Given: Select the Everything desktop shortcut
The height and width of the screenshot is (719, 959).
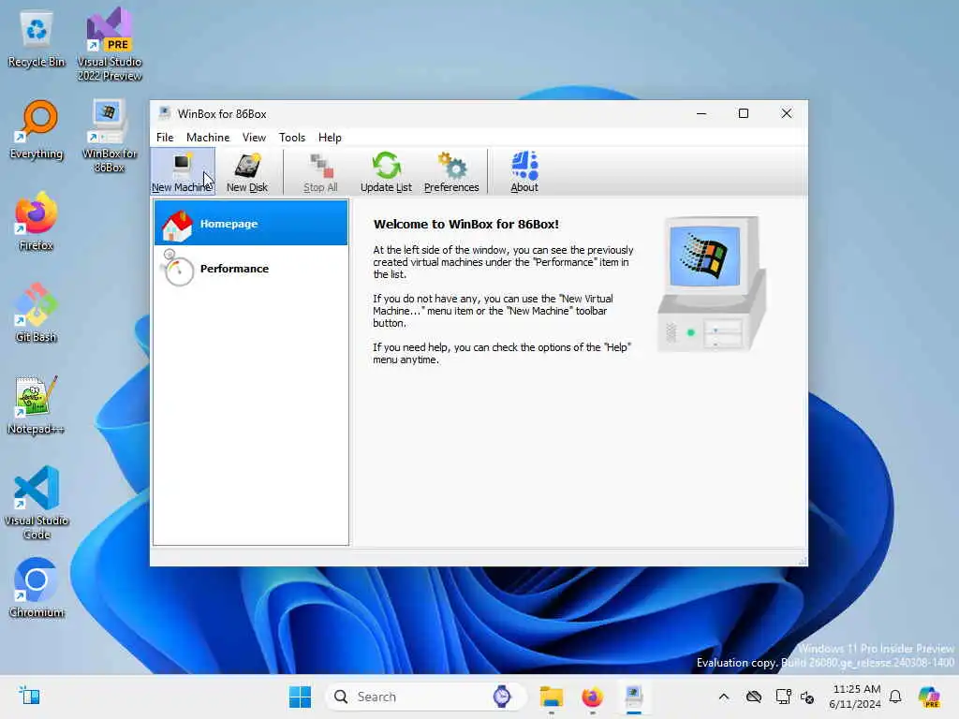Looking at the screenshot, I should click(37, 130).
